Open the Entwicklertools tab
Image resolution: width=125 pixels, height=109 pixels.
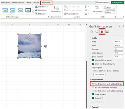coord(18,3)
